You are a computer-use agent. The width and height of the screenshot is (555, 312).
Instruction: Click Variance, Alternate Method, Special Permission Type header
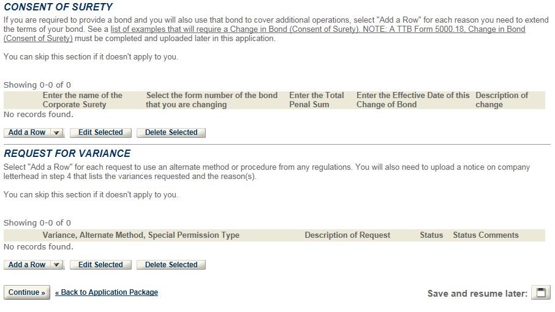[141, 235]
